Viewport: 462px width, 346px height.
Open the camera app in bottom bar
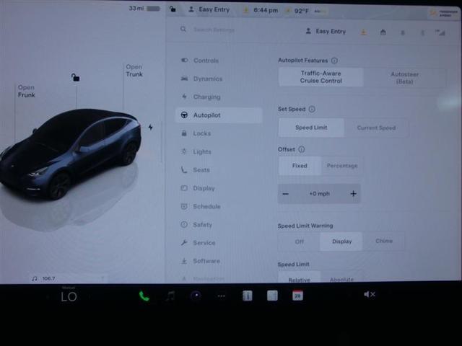[196, 296]
